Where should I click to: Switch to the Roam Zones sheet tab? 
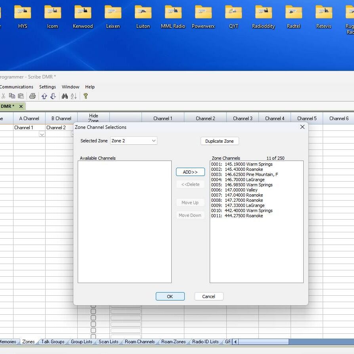pos(173,342)
